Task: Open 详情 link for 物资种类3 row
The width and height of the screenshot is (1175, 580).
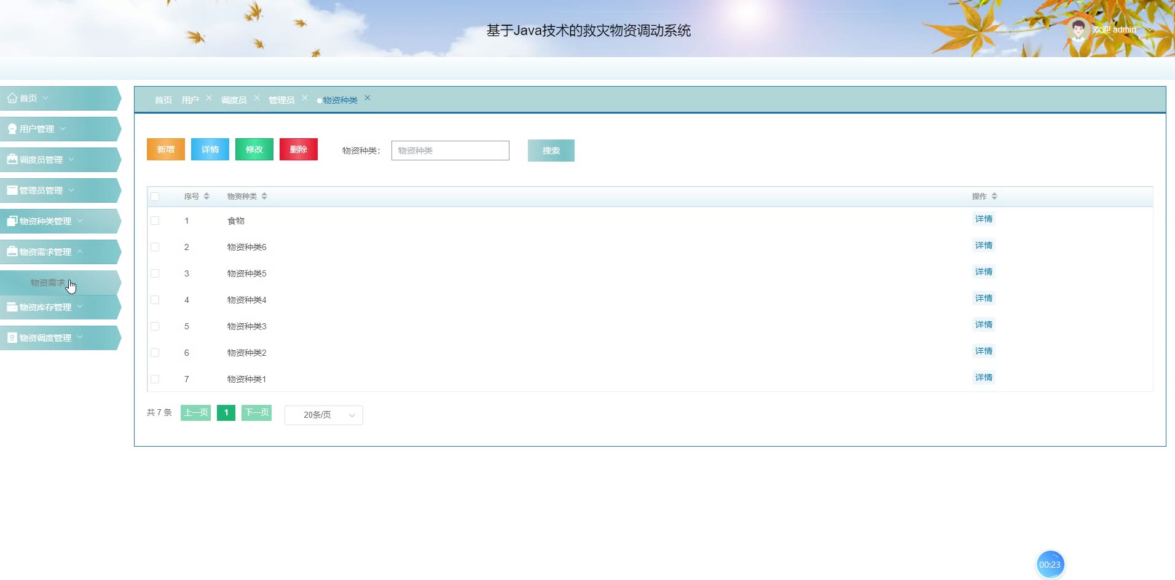Action: tap(984, 324)
